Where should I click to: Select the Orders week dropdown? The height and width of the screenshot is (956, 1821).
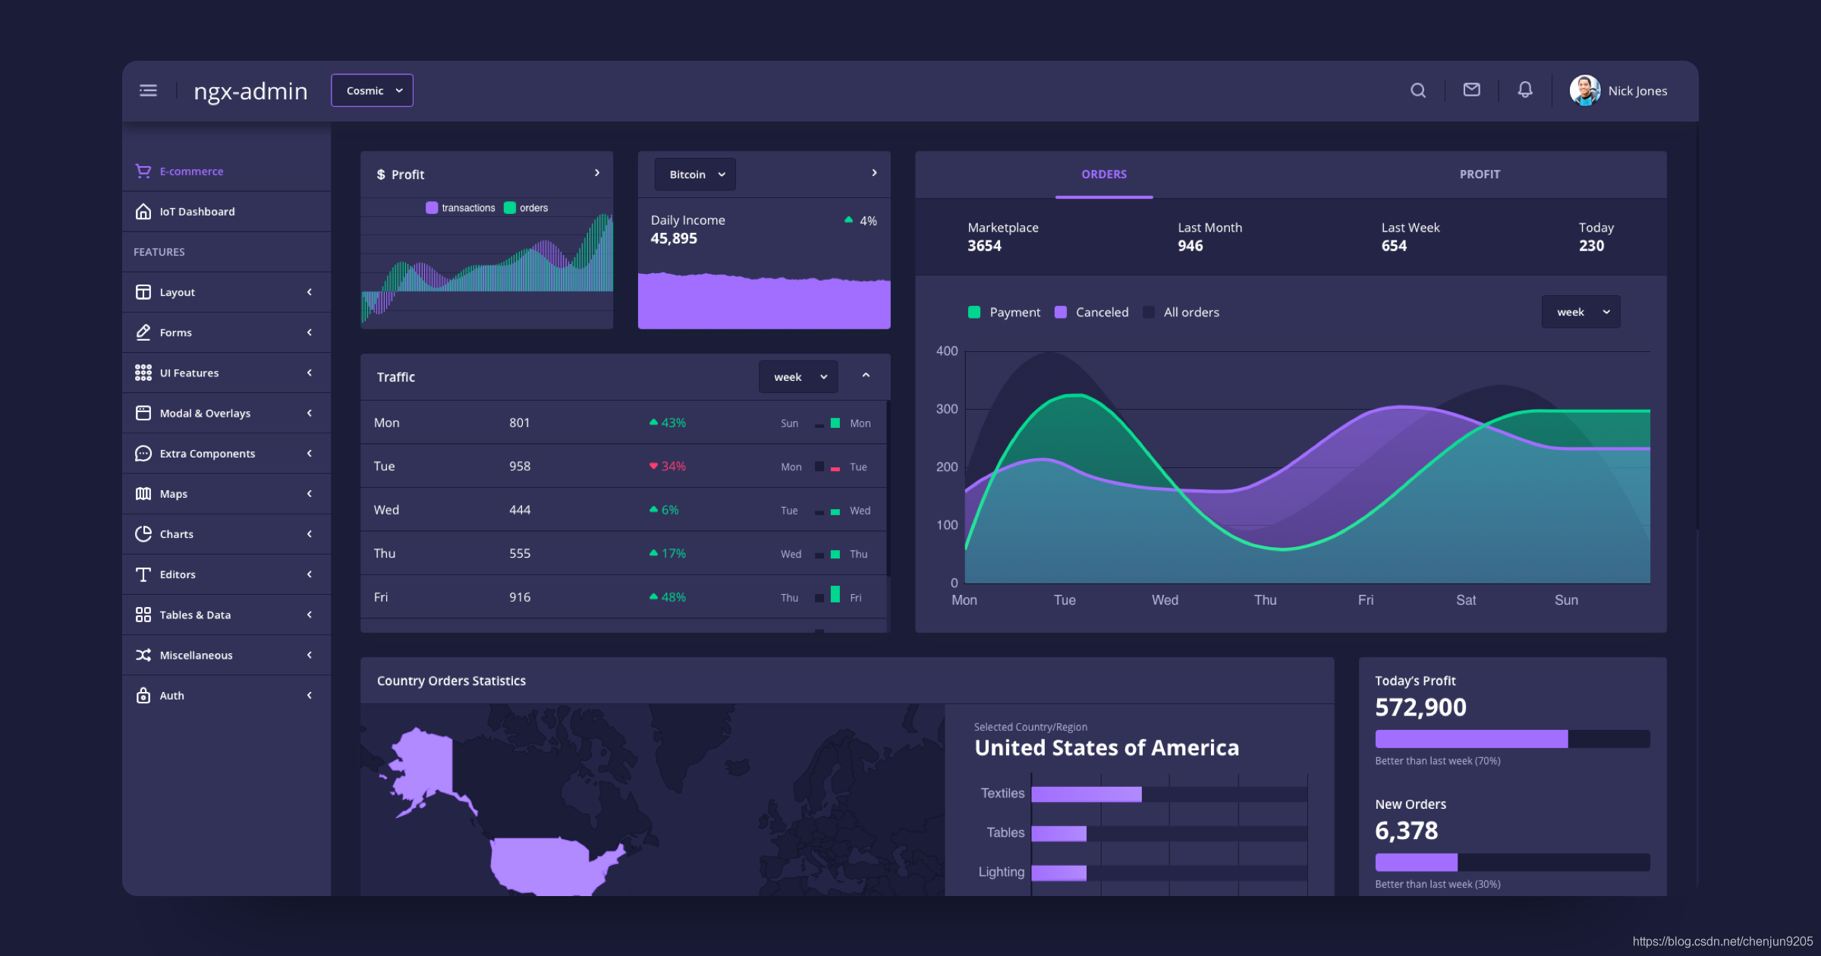(1580, 310)
